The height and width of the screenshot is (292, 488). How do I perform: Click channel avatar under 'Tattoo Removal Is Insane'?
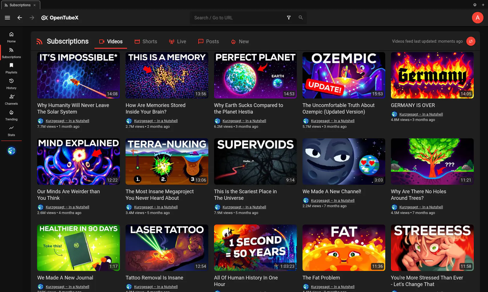(129, 287)
